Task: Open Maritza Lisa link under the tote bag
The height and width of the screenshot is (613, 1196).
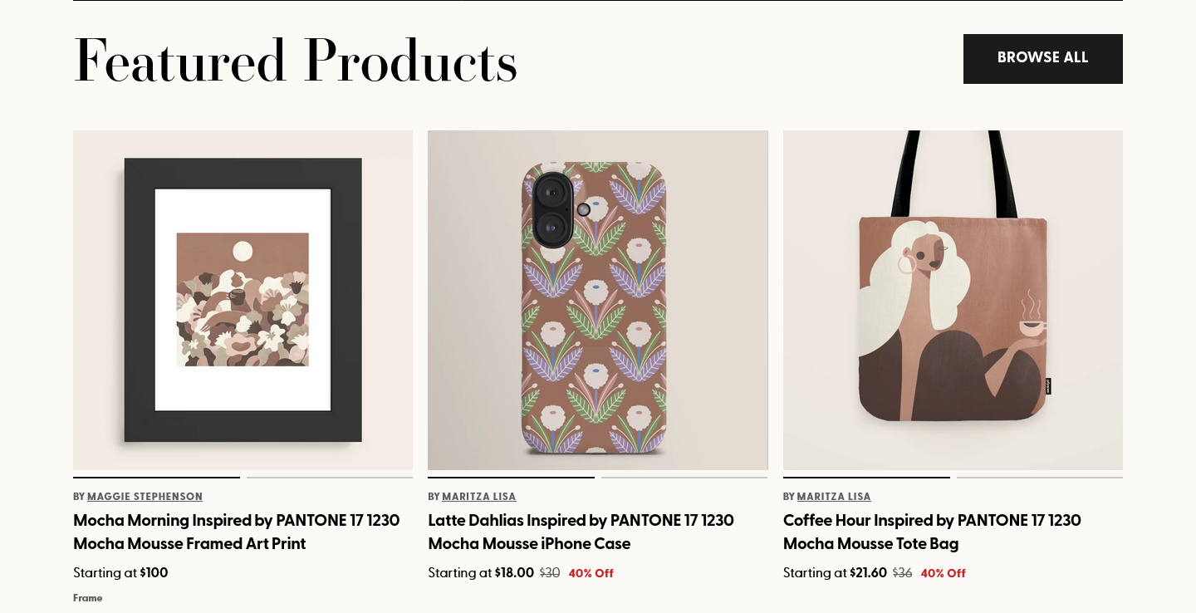Action: (834, 497)
